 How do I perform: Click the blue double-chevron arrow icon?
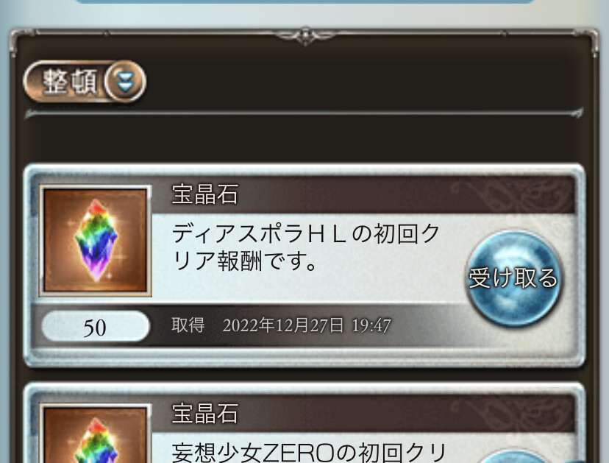pos(125,82)
